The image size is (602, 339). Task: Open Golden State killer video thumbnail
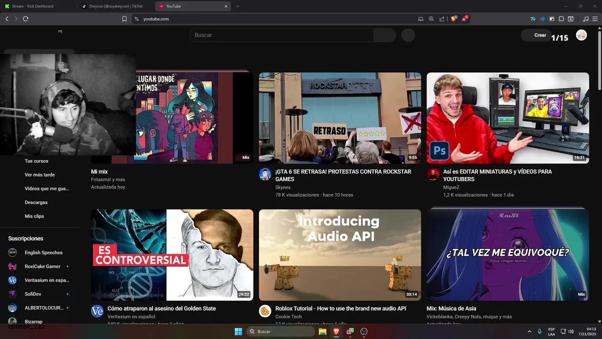pos(172,255)
